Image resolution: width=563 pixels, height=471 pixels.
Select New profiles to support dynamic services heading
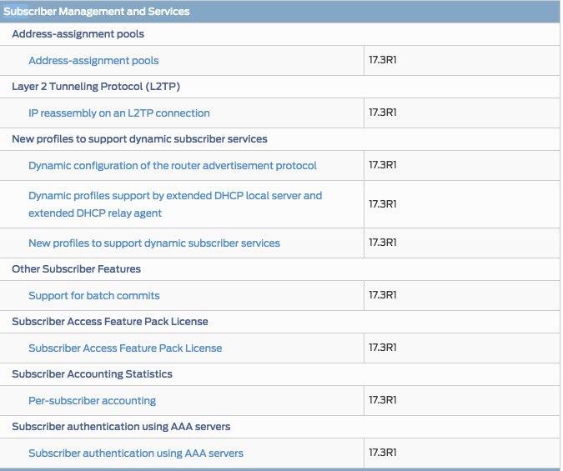(139, 139)
